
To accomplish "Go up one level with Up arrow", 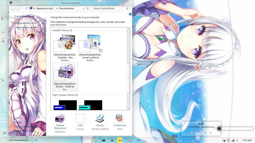I will [x=26, y=9].
